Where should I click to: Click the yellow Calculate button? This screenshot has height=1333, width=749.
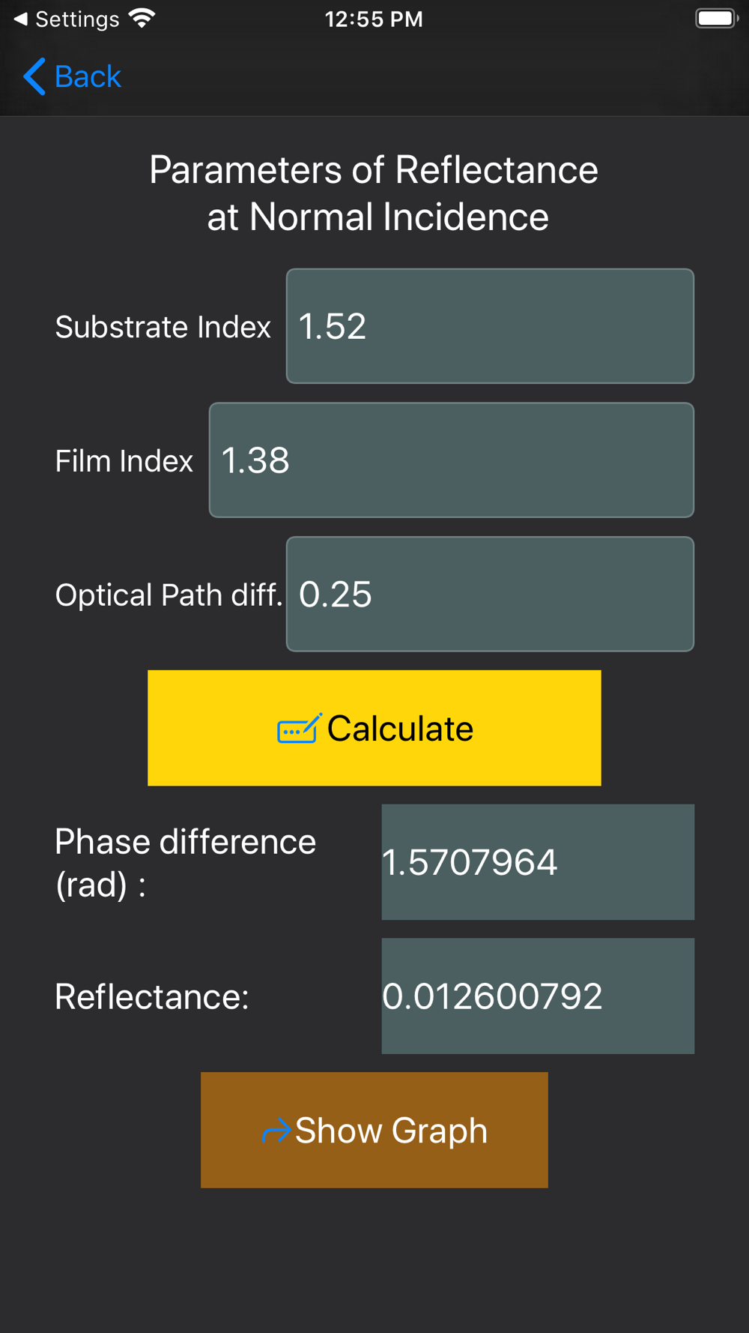point(374,728)
